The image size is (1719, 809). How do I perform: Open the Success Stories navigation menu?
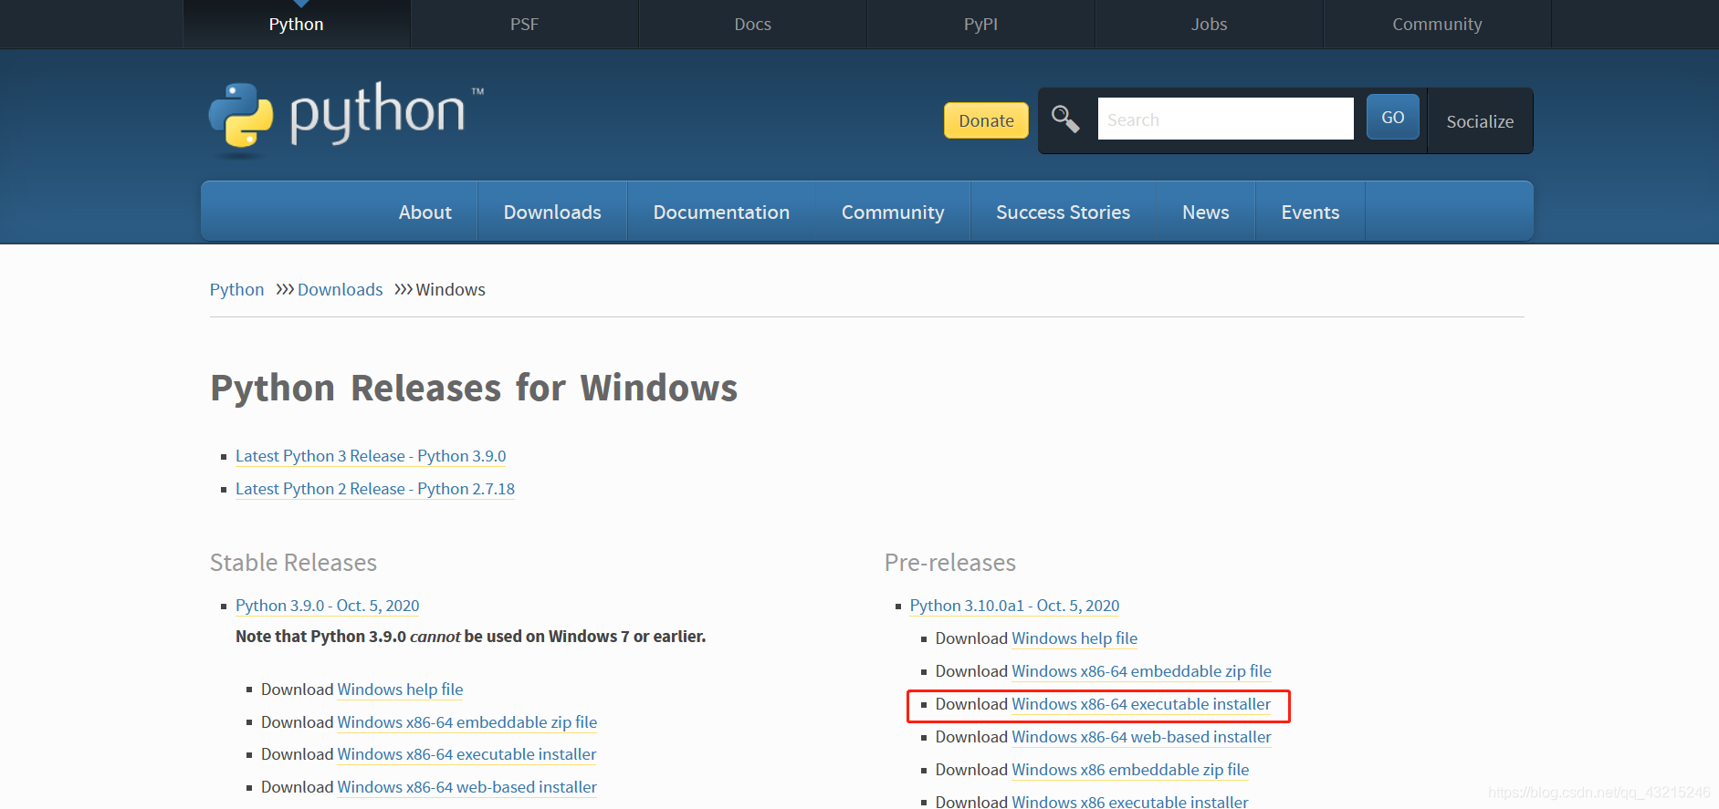click(x=1063, y=212)
